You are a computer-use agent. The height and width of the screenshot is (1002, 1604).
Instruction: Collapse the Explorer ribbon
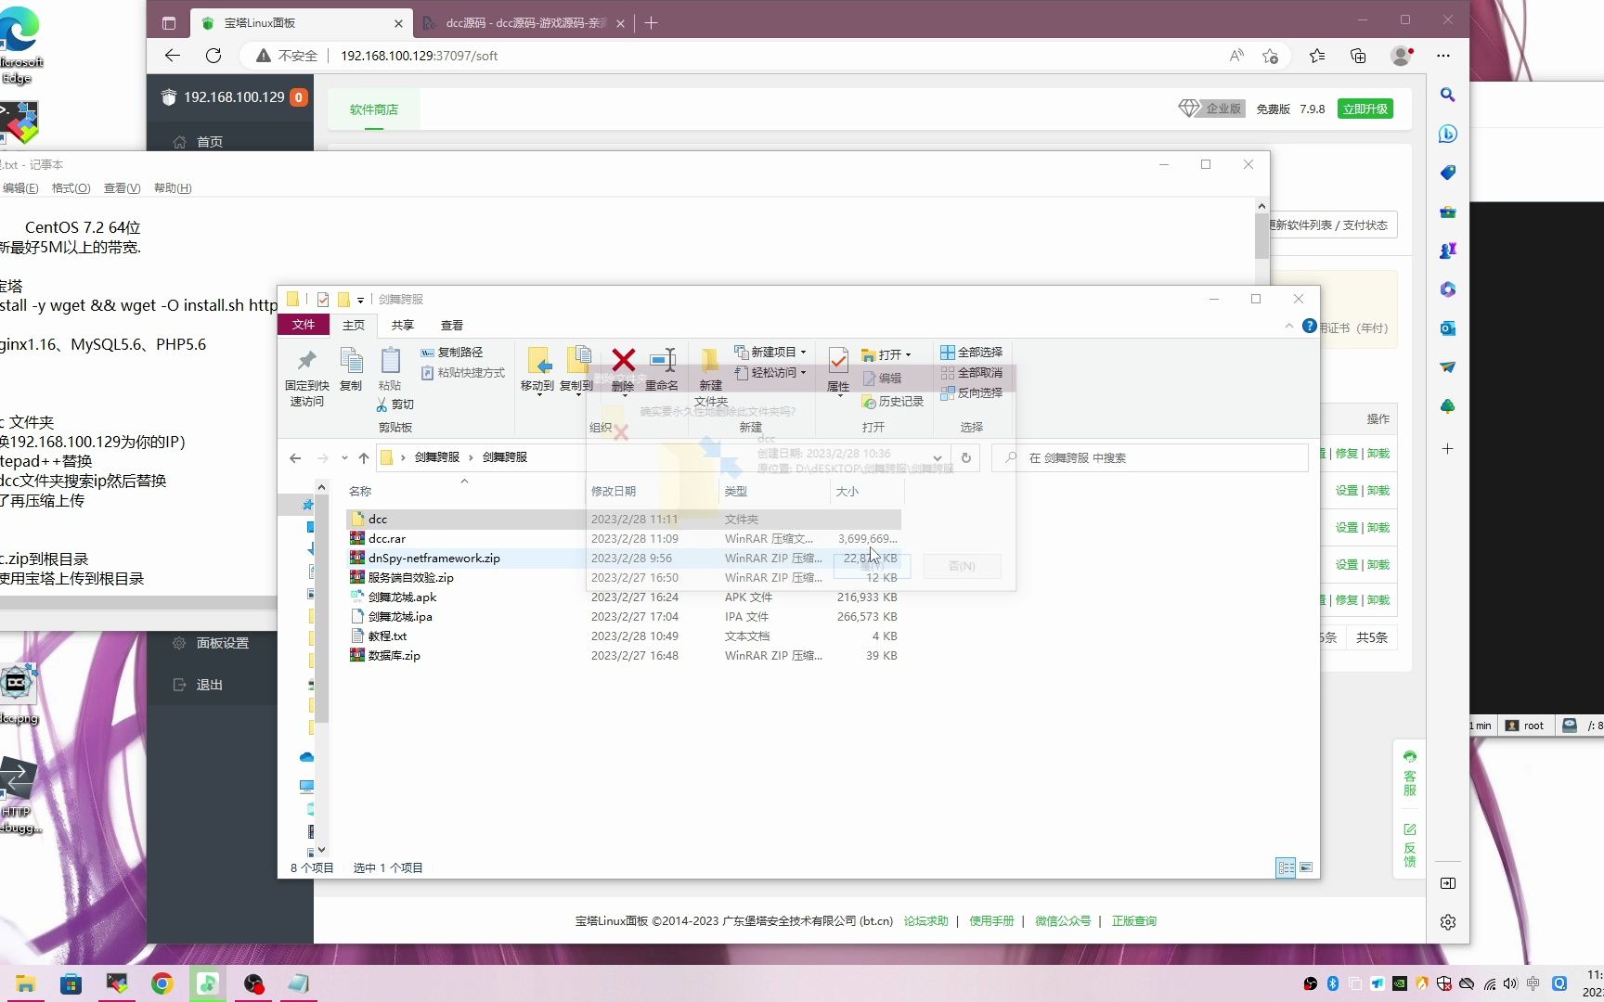click(1288, 326)
